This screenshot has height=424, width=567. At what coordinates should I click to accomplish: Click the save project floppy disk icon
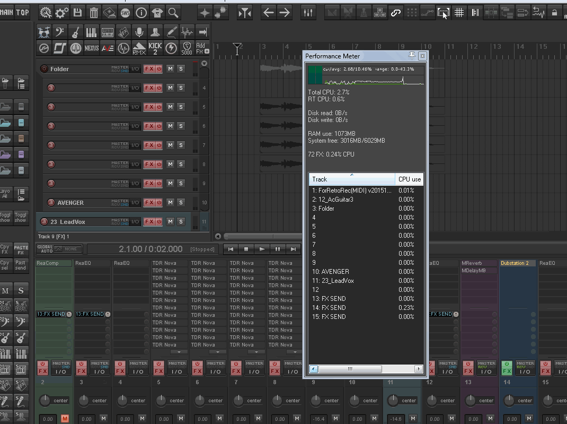click(78, 13)
